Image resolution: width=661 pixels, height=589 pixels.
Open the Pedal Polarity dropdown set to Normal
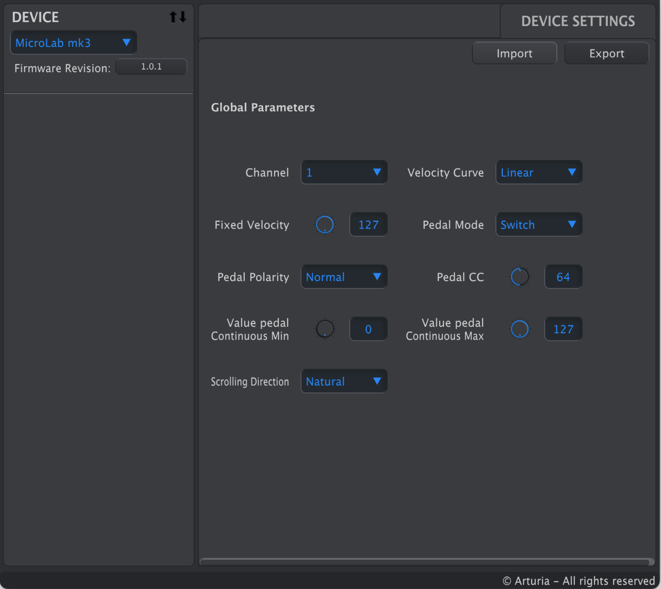[x=344, y=277]
